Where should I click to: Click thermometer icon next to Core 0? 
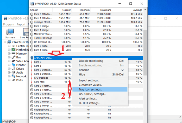[x=32, y=62]
